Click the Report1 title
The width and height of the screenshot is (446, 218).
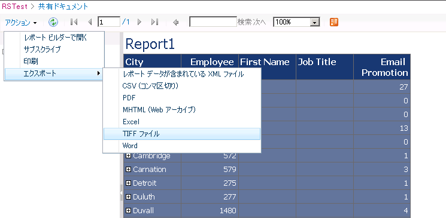(150, 44)
